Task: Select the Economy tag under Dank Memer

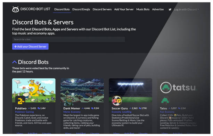Action: [76, 112]
